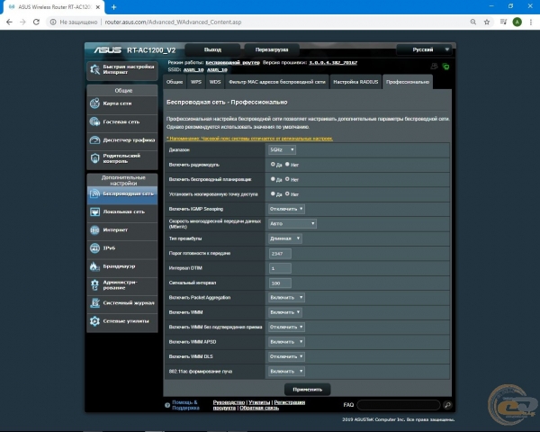The height and width of the screenshot is (432, 540).
Task: Click the FAQ search input field
Action: click(399, 405)
